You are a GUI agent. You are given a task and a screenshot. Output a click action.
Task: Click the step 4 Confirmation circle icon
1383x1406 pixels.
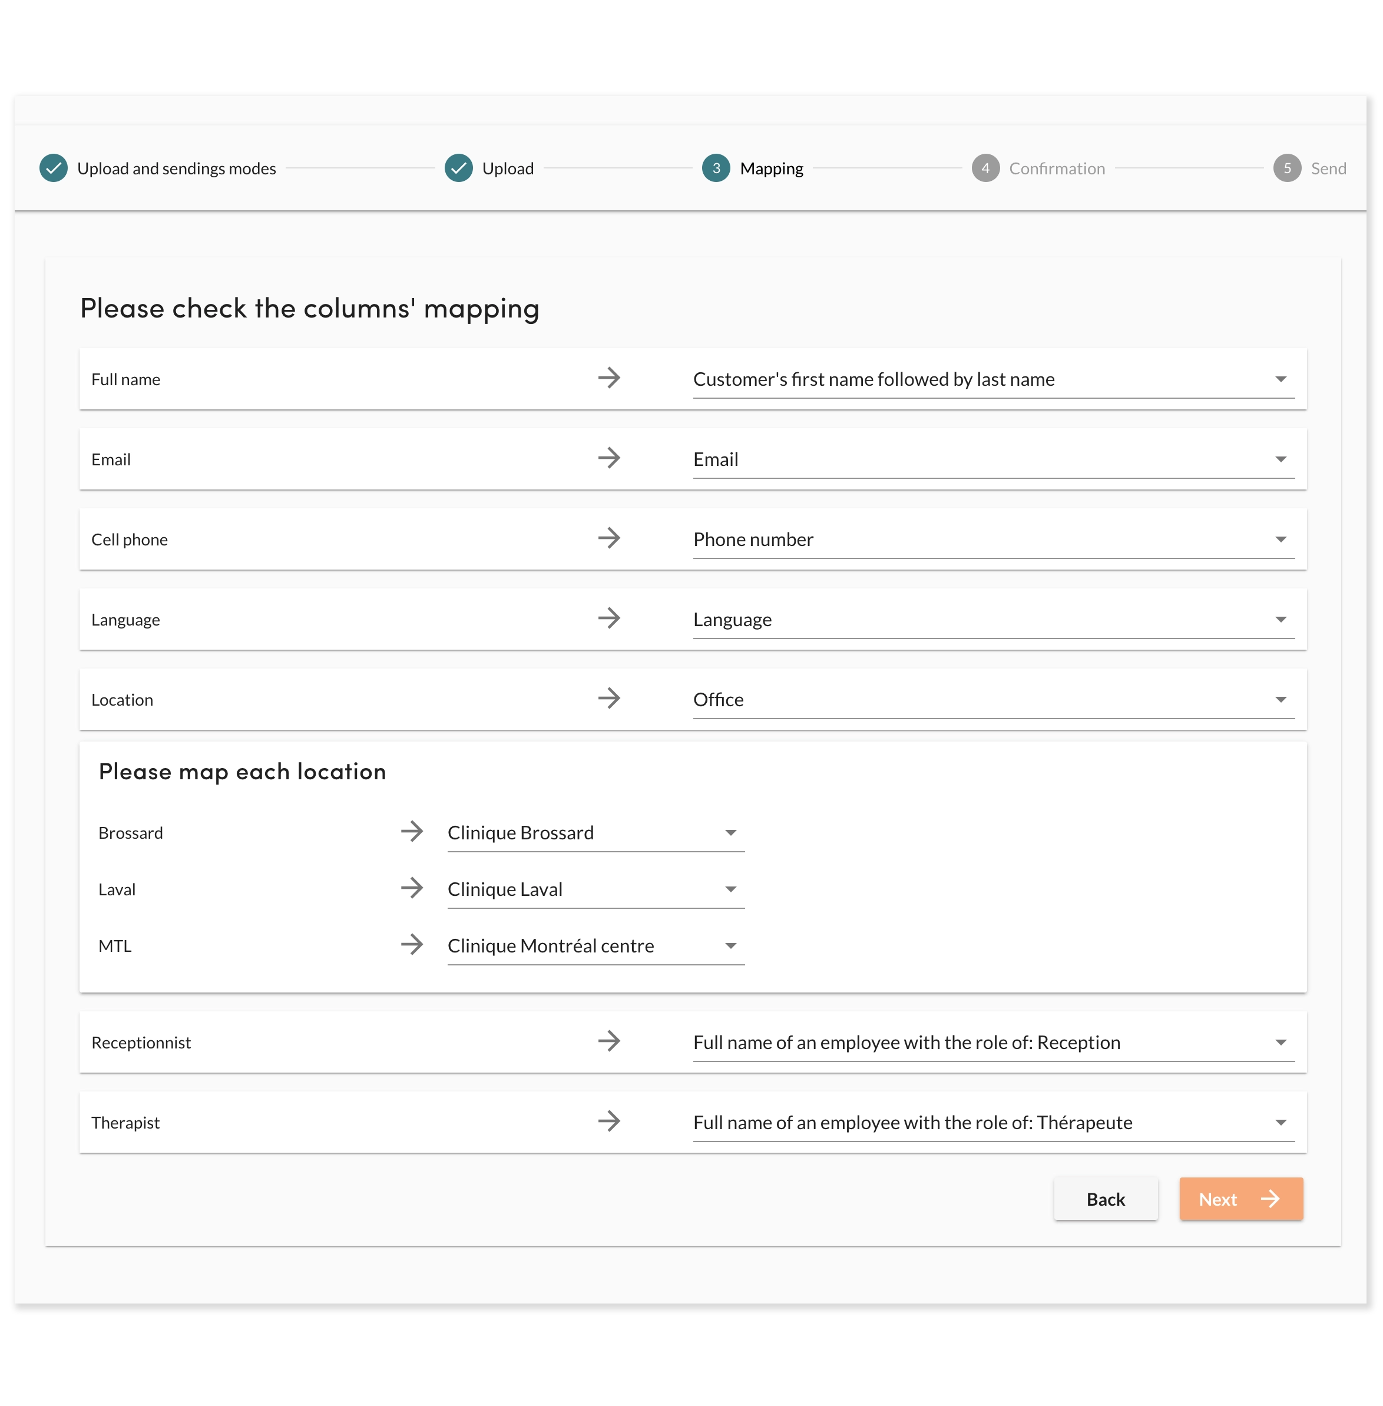pos(985,168)
